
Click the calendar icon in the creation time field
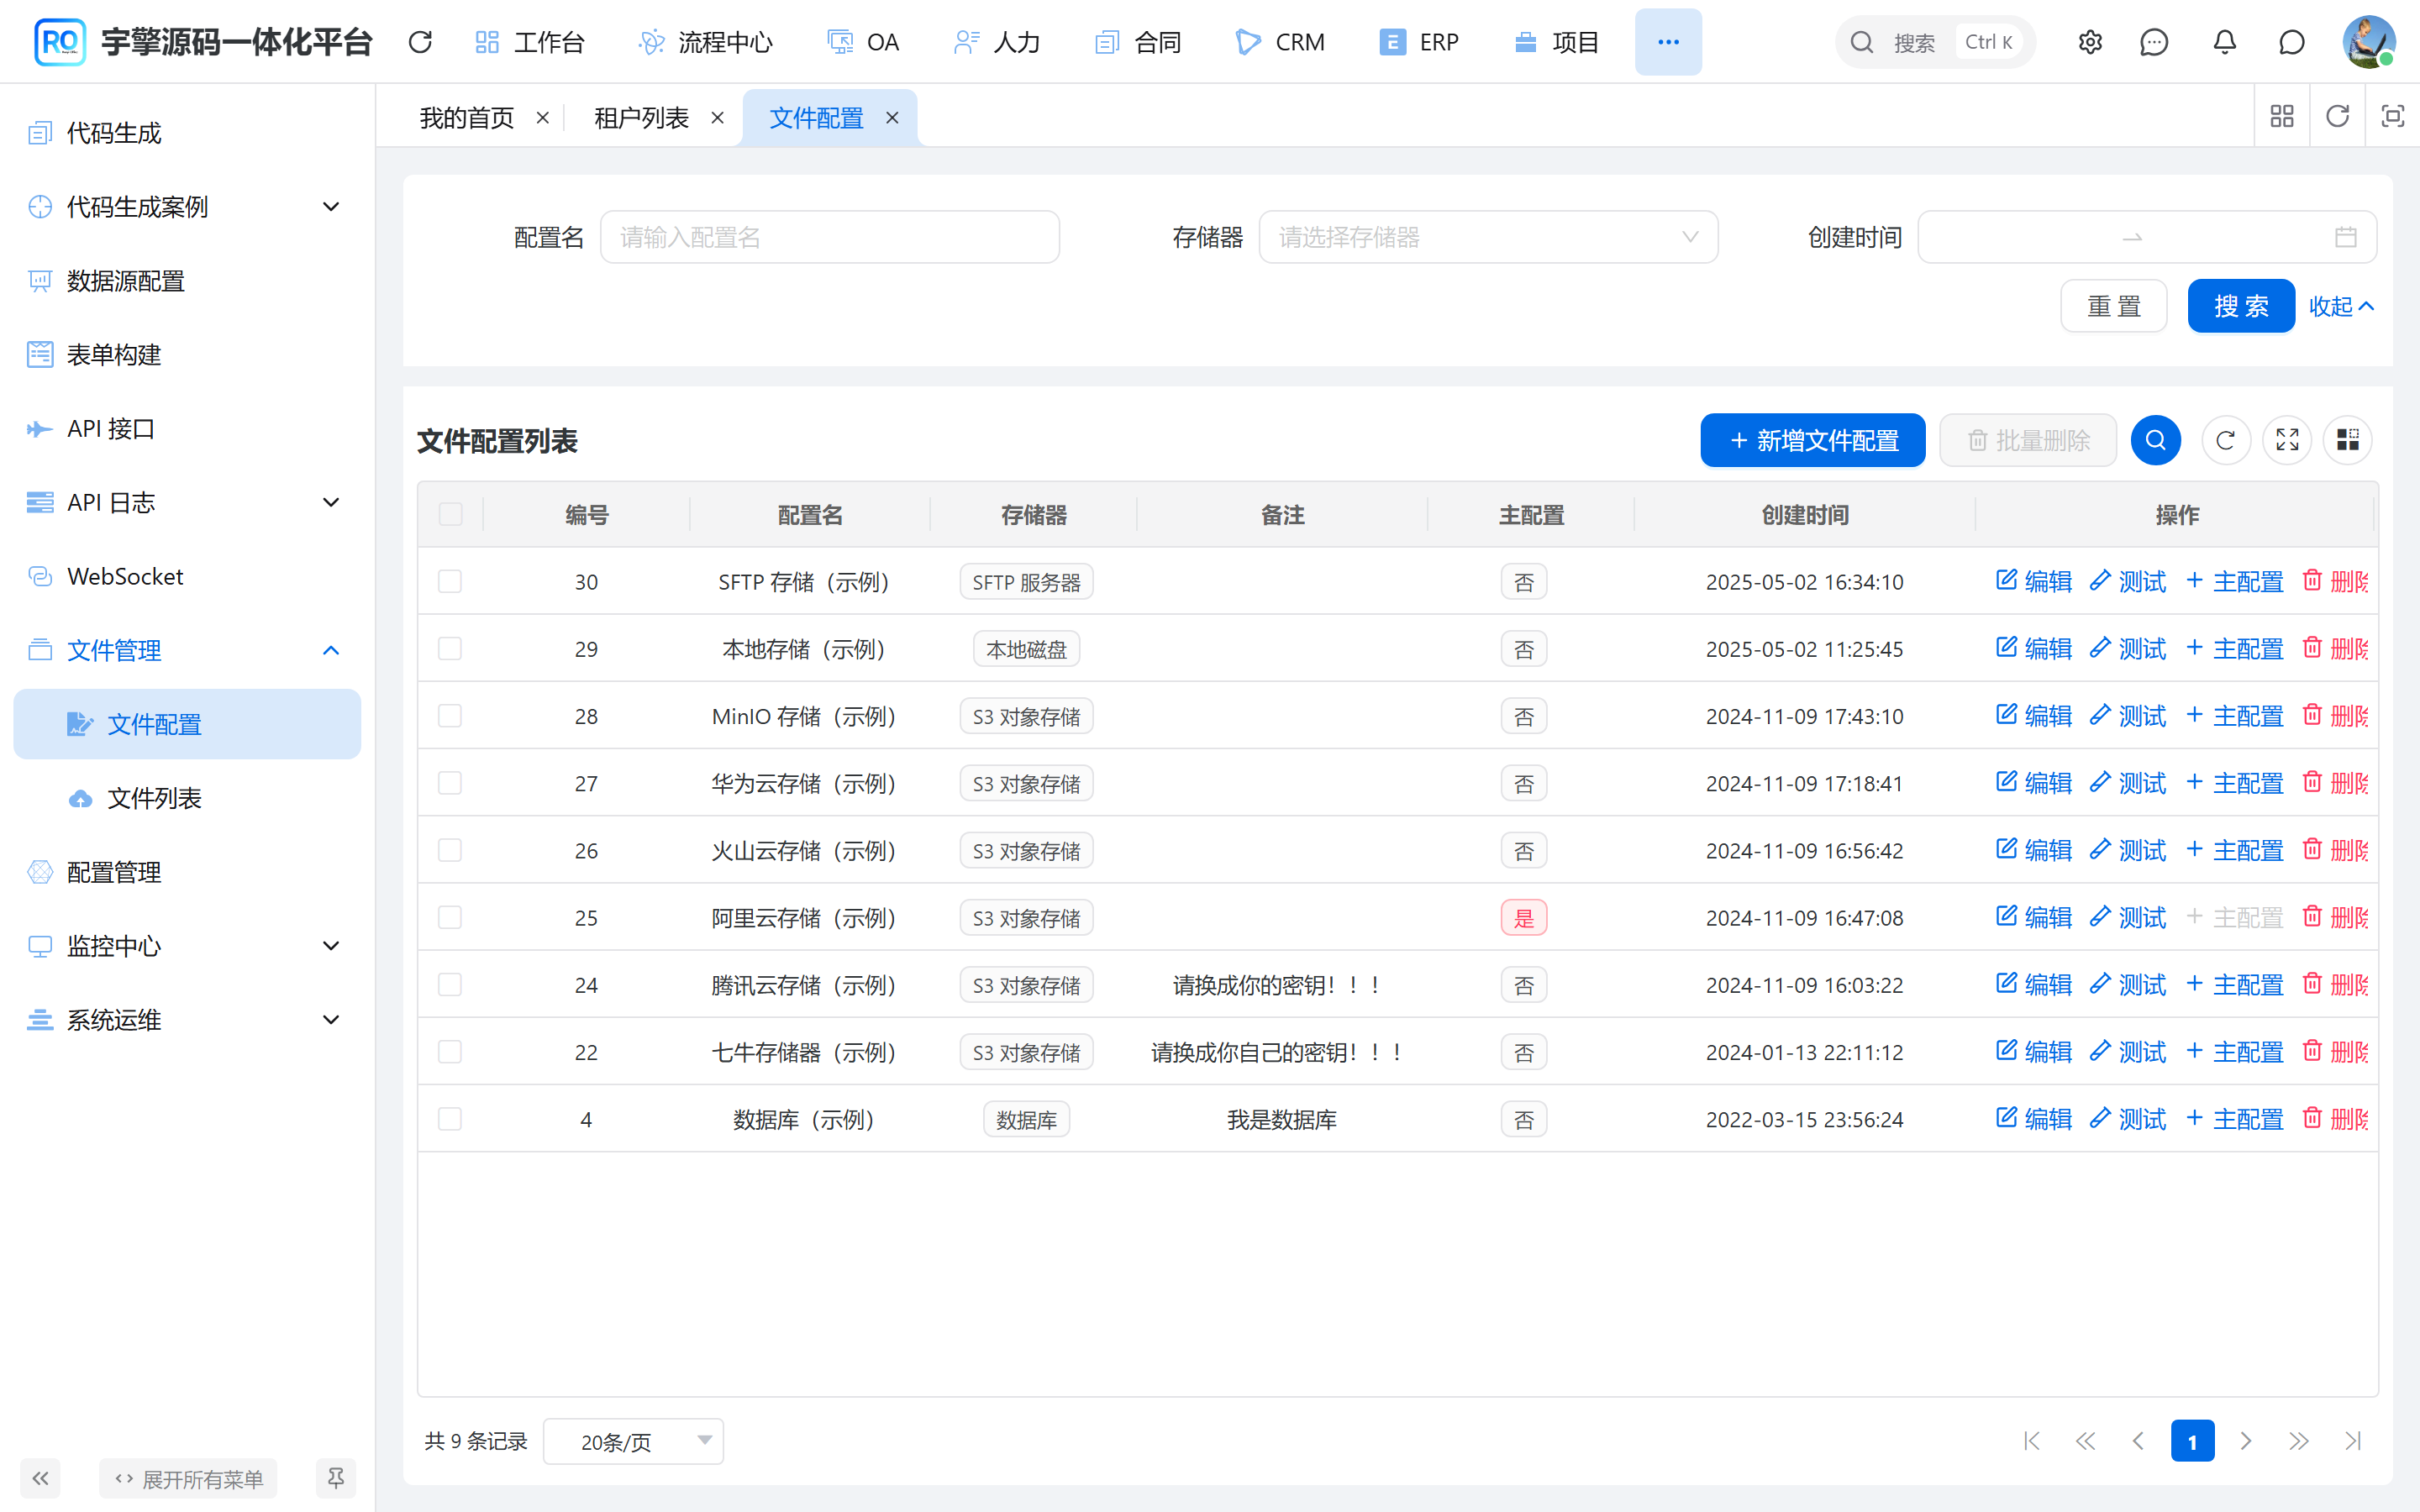pos(2345,237)
